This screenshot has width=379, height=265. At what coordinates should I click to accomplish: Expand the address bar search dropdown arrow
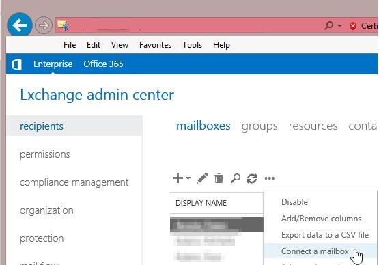(x=340, y=25)
